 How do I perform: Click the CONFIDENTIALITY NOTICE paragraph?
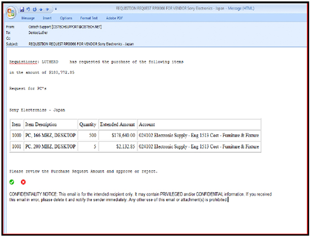click(141, 197)
